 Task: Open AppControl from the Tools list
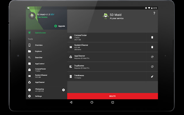pyautogui.click(x=46, y=64)
